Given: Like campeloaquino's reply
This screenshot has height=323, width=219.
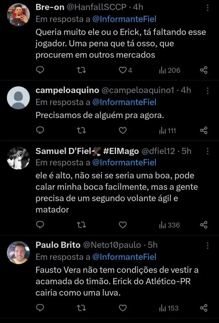Looking at the screenshot, I should 123,130.
